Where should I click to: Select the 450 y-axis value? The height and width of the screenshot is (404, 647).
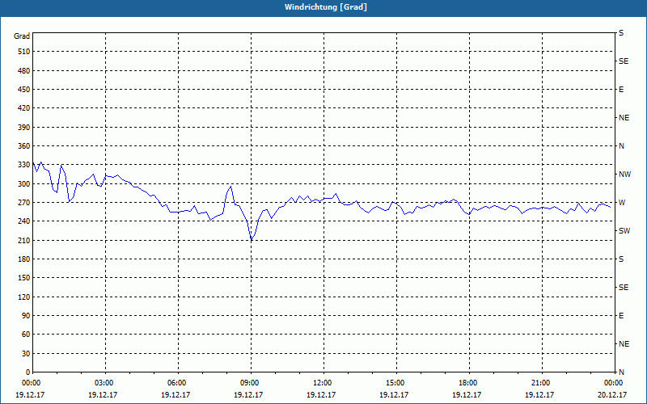click(24, 90)
